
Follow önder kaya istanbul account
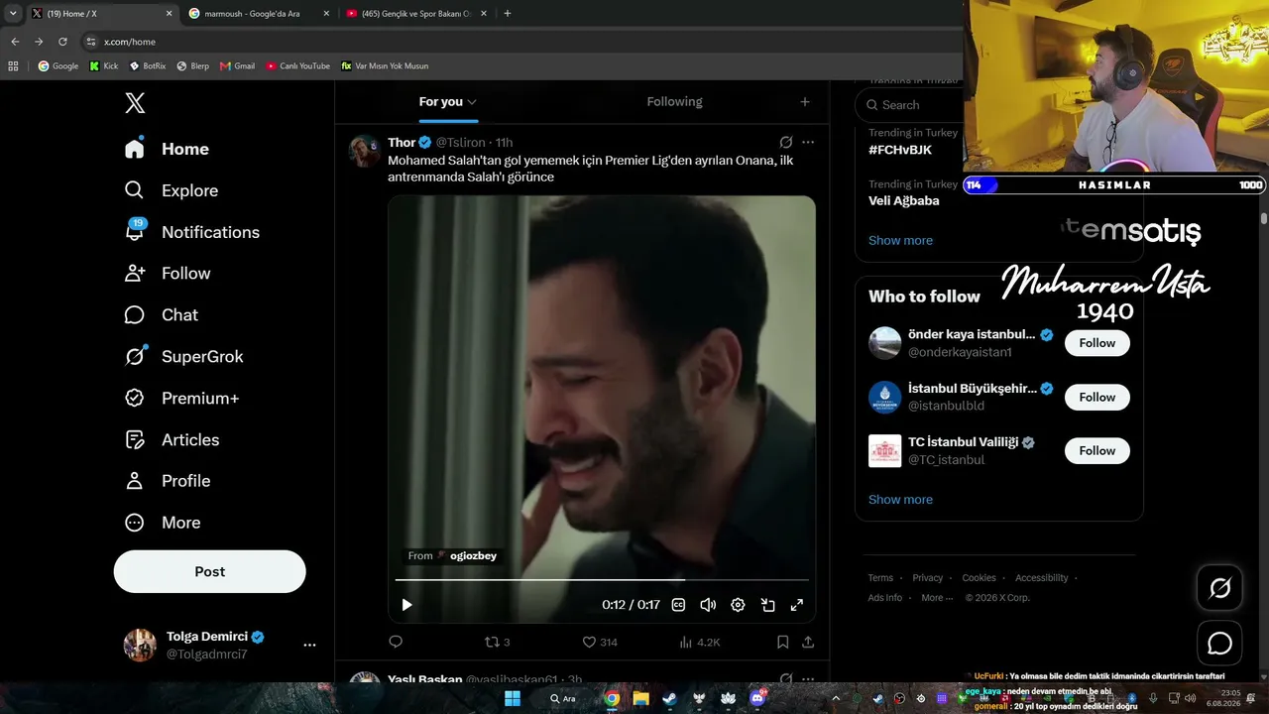[x=1097, y=343]
